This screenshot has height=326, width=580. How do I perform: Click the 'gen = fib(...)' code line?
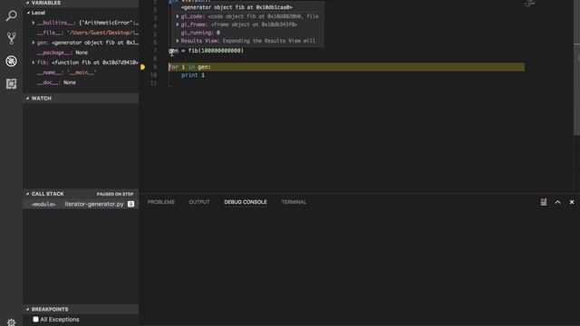(206, 51)
